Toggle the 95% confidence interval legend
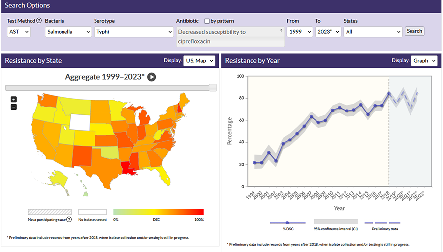The image size is (443, 252). [x=335, y=223]
